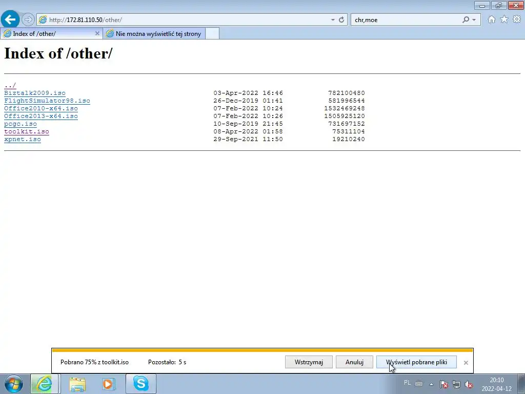Screen dimensions: 525x394
Task: Open the Windows Start menu
Action: pyautogui.click(x=14, y=384)
